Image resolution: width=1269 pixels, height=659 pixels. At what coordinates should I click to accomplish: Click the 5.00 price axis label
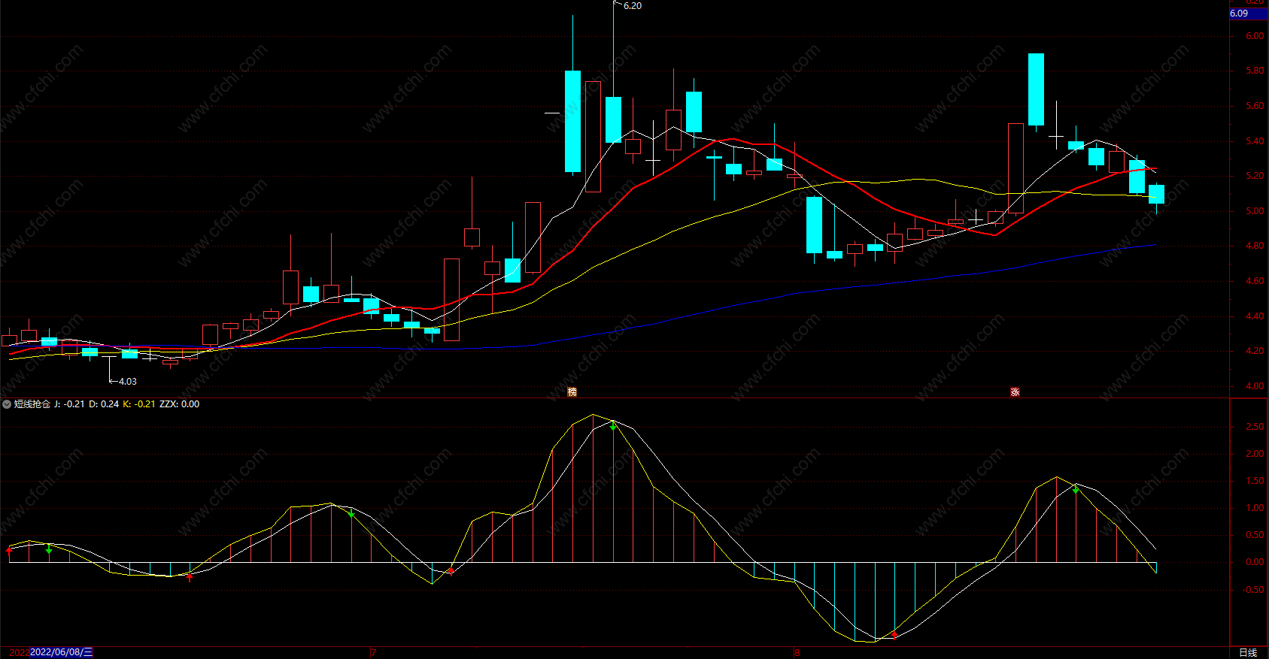coord(1255,211)
